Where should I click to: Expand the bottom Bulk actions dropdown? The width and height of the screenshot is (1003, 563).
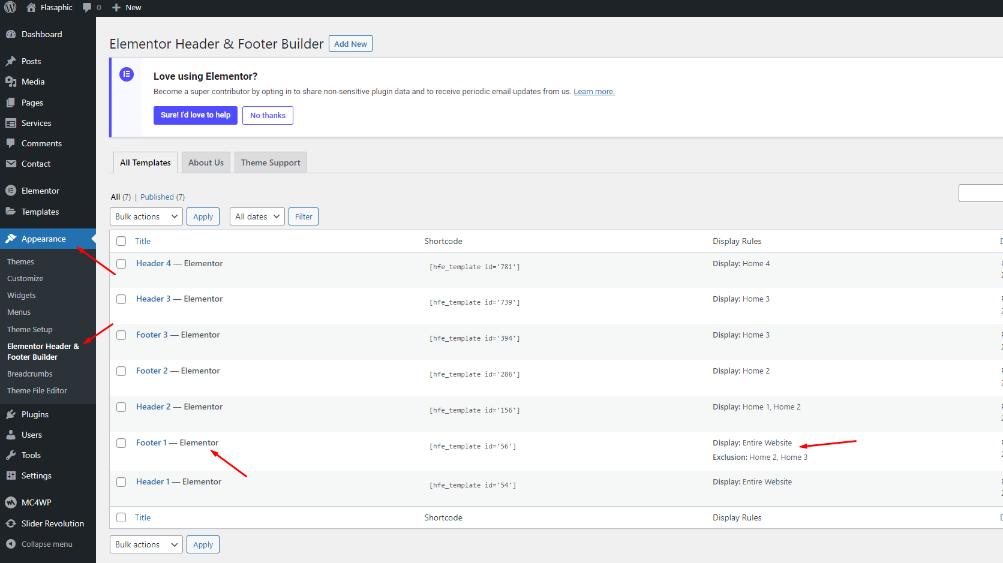tap(146, 544)
